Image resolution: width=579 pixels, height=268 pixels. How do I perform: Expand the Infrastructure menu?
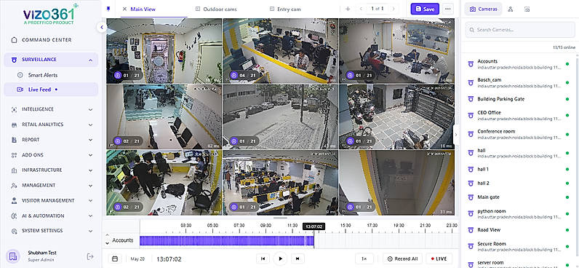click(51, 170)
